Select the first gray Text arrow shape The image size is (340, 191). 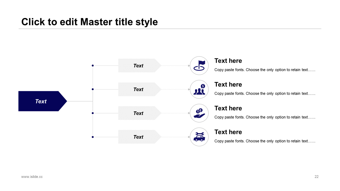[139, 66]
